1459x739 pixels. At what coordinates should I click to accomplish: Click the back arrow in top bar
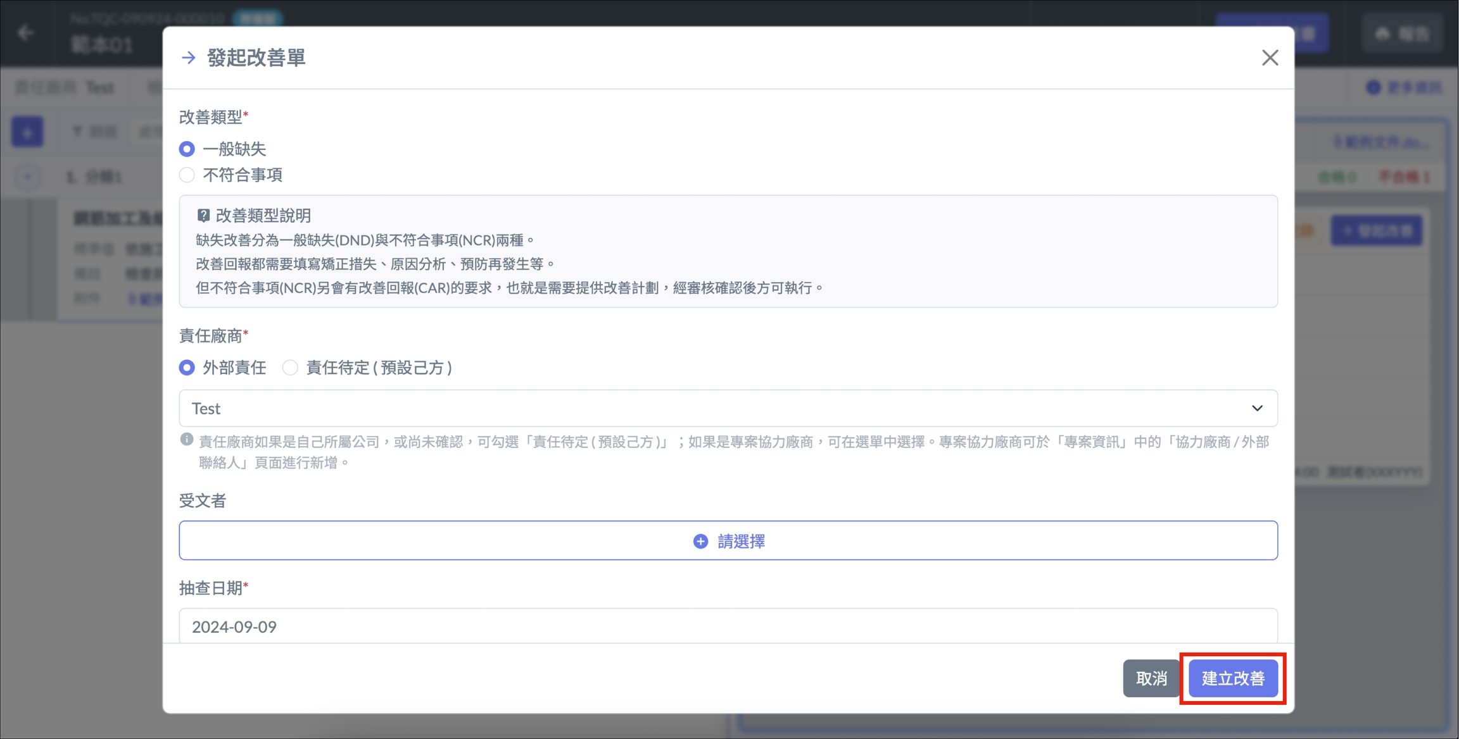pyautogui.click(x=26, y=33)
